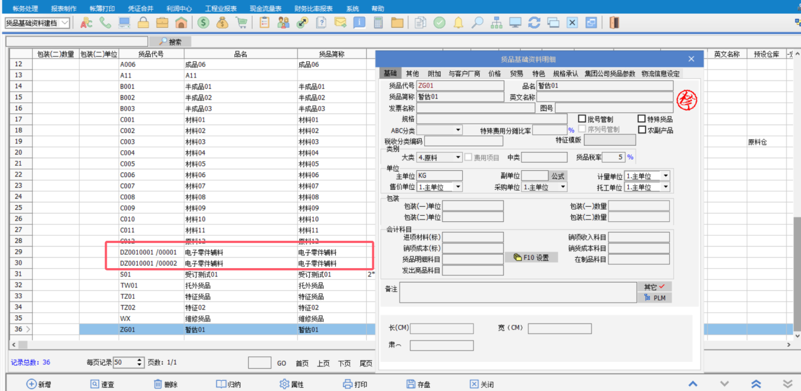This screenshot has height=391, width=801.
Task: Click the clipboard toolbar icon
Action: coord(264,23)
